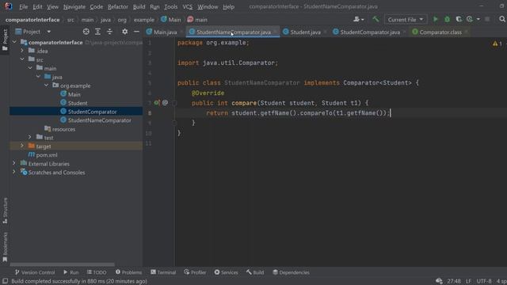Toggle the Project tool window sidebar button
Viewport: 507px width, 285px height.
pos(5,40)
